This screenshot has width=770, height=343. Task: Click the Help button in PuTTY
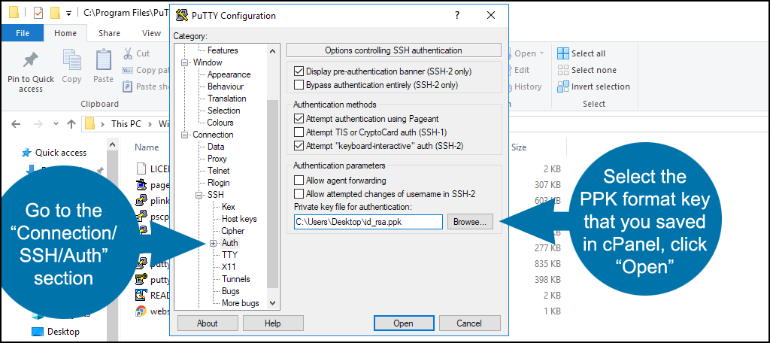[272, 323]
